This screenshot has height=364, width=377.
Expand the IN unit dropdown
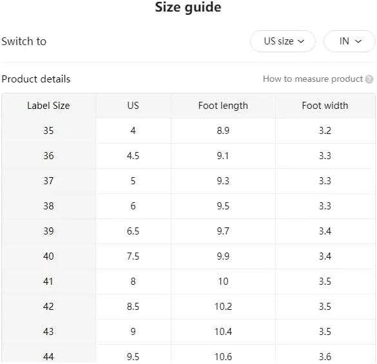[x=349, y=41]
